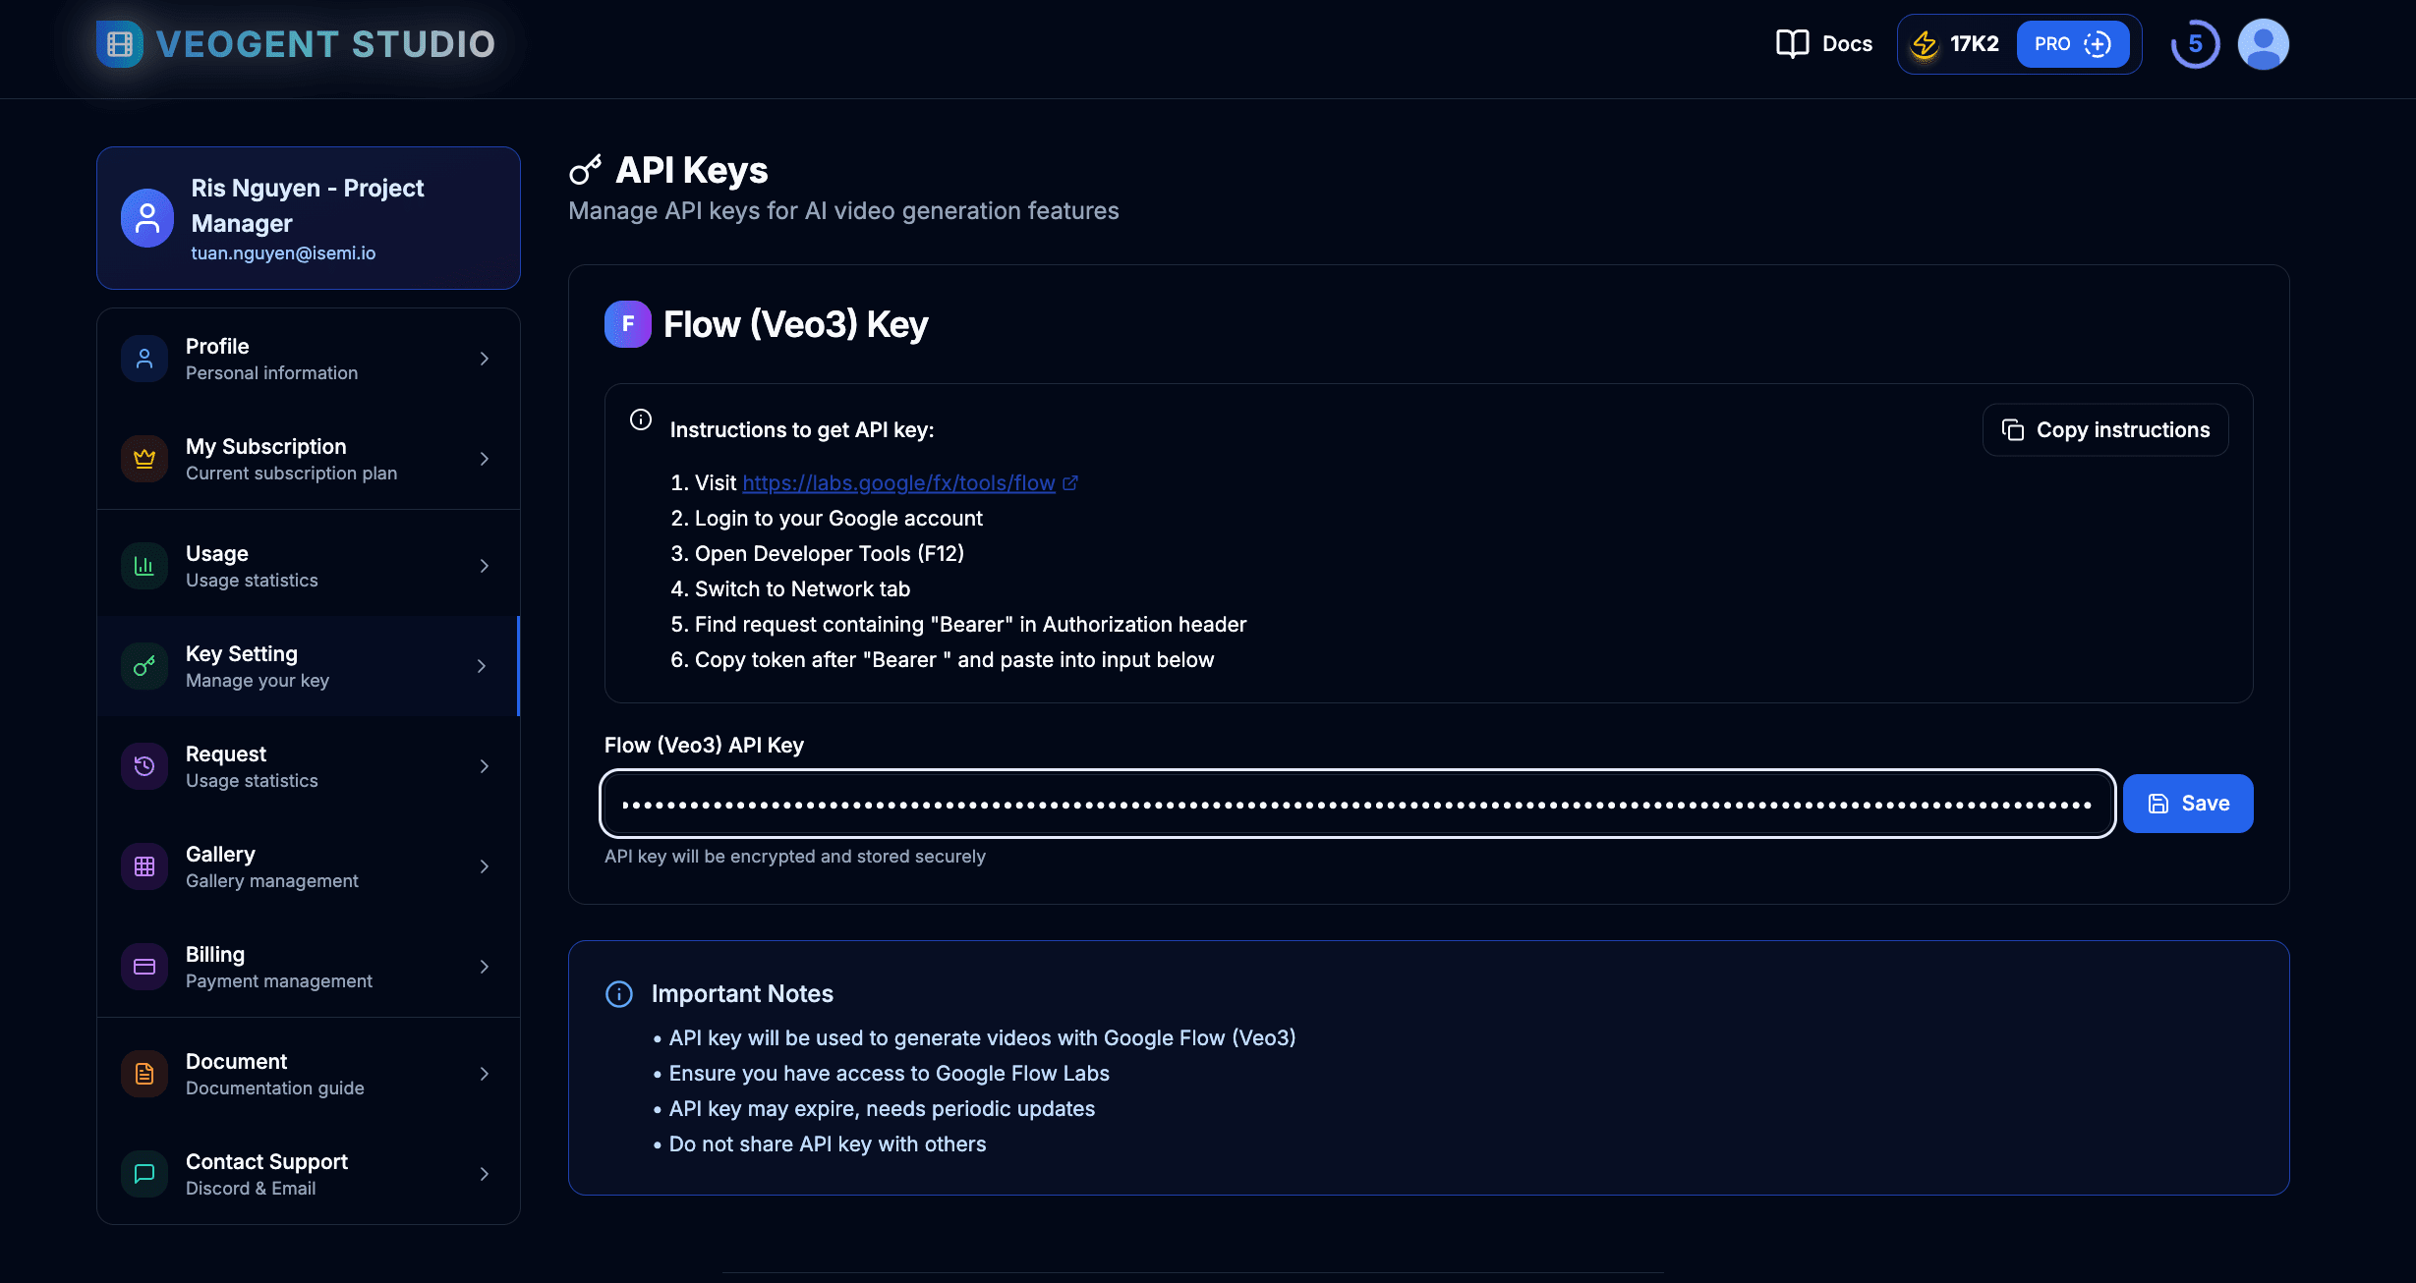
Task: Expand the Document row chevron
Action: [x=484, y=1074]
